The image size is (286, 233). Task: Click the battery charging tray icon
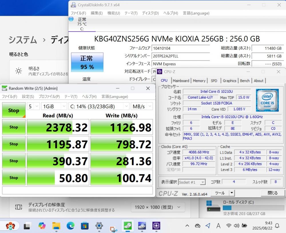point(244,226)
